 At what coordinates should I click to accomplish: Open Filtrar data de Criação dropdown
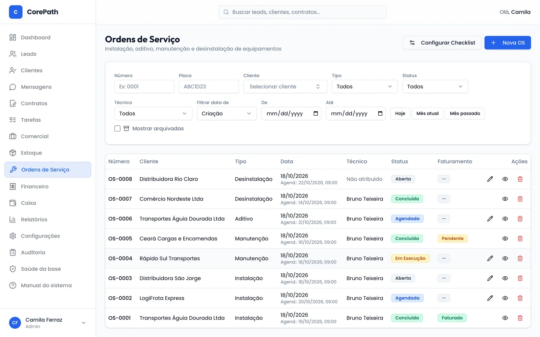coord(227,114)
